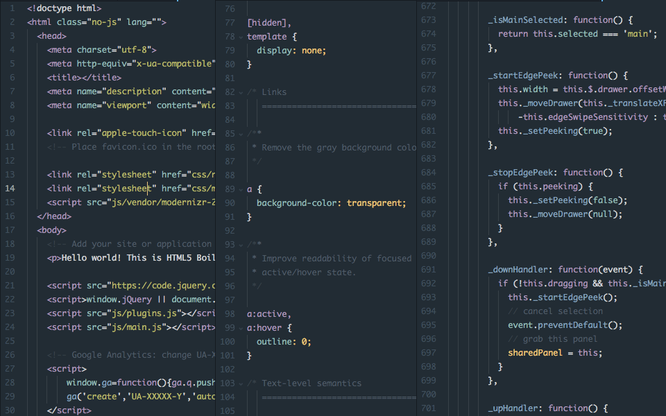Screen dimensions: 666x416
Task: Collapse the 'a {' rule fold arrow at line 89
Action: 241,189
